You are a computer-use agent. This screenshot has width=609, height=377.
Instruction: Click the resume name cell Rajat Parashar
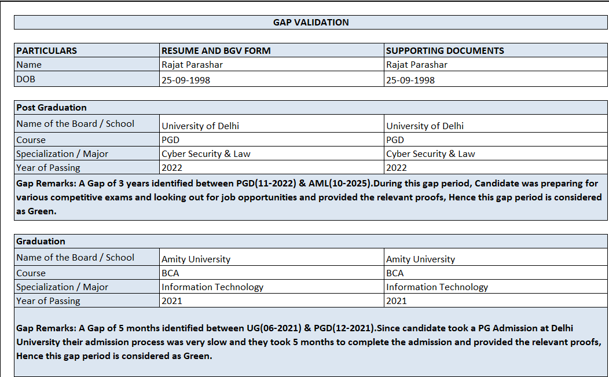point(272,64)
